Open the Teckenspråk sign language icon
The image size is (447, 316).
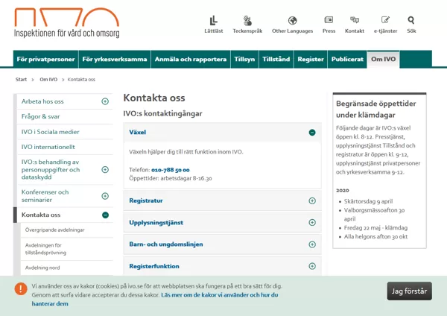coord(247,21)
